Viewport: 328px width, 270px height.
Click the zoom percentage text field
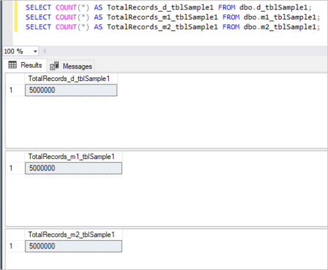tap(18, 51)
